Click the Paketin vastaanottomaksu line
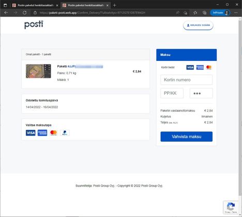Image resolution: width=242 pixels, height=217 pixels. (187, 111)
